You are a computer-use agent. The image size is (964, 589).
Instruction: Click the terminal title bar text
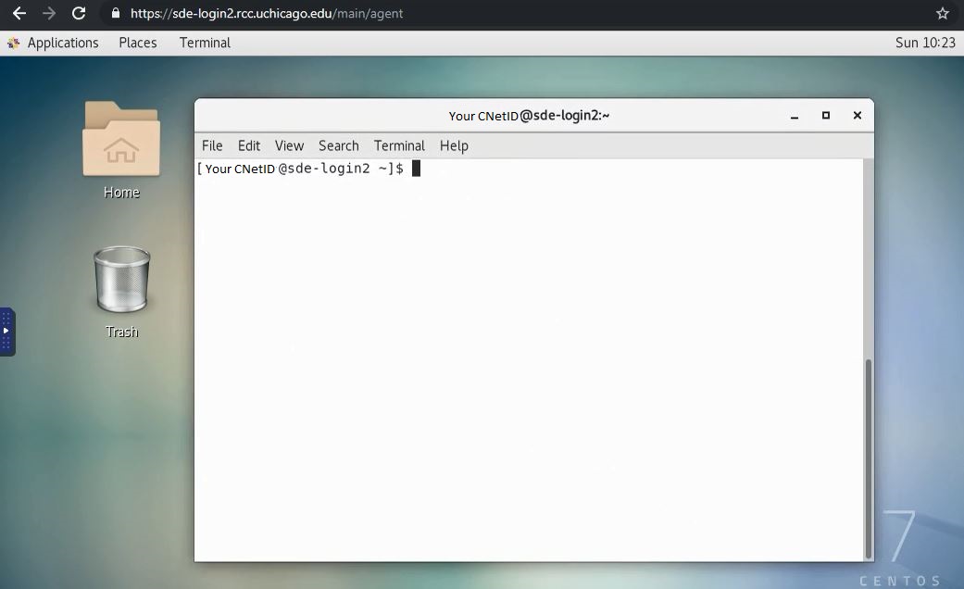point(529,116)
